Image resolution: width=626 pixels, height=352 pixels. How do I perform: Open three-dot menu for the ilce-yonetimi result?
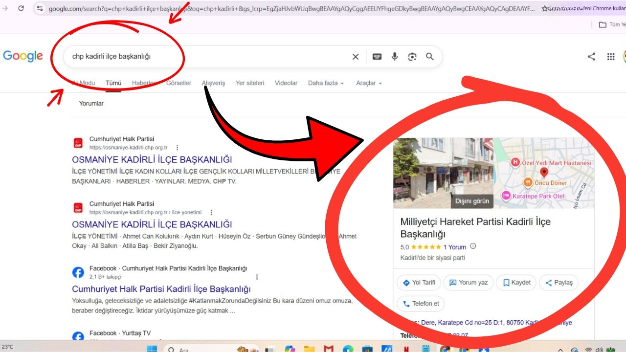coord(211,212)
